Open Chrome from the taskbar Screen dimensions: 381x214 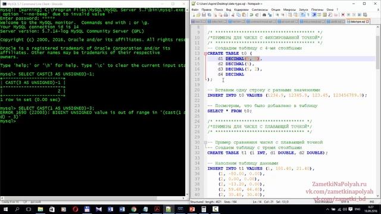pyautogui.click(x=133, y=209)
